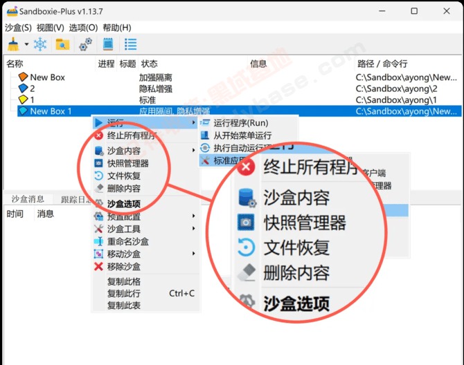Sort by 路径 / 命令行 column header
This screenshot has width=464, height=365.
pyautogui.click(x=382, y=64)
